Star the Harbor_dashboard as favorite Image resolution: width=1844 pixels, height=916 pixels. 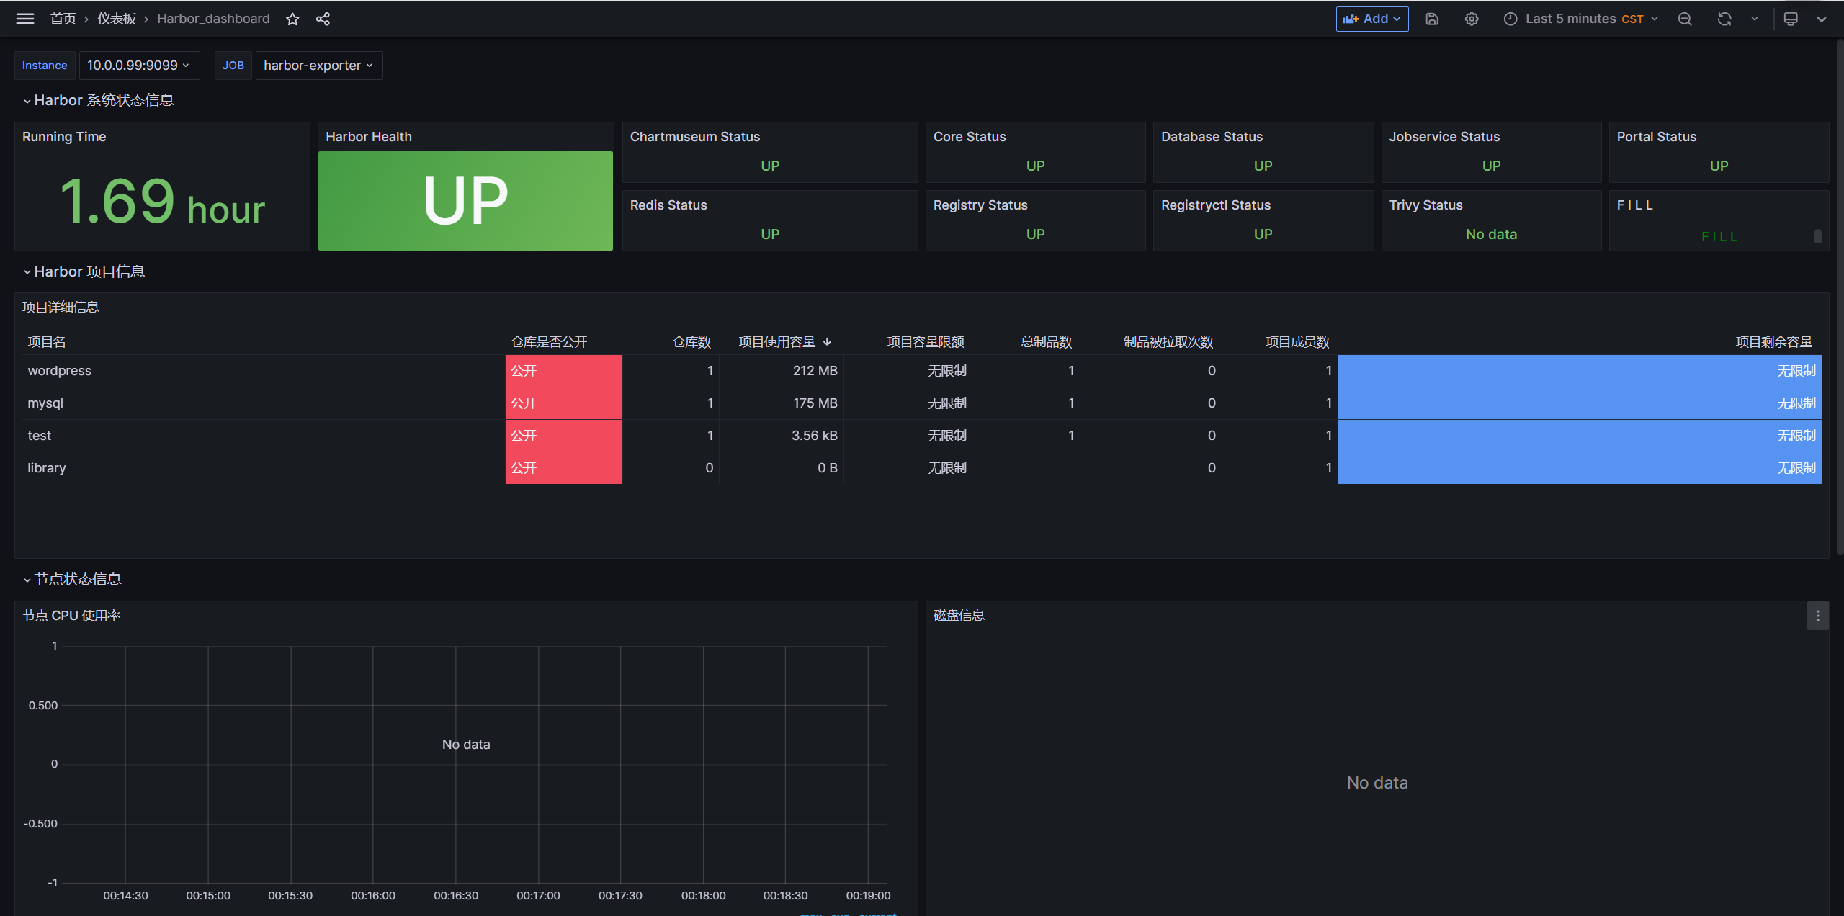point(292,19)
